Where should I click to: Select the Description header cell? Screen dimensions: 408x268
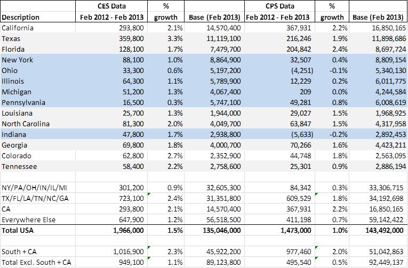(x=21, y=17)
